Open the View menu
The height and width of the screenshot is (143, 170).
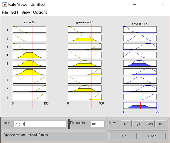(26, 12)
